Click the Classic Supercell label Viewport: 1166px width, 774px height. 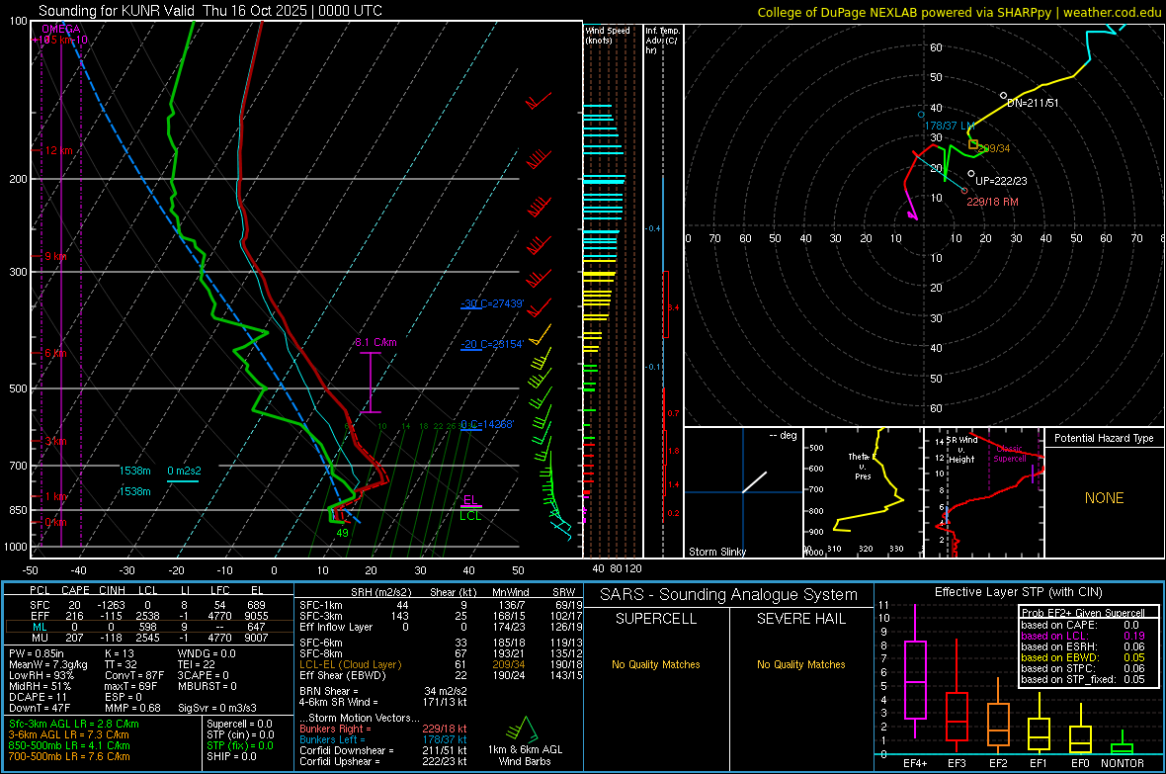click(x=1009, y=454)
